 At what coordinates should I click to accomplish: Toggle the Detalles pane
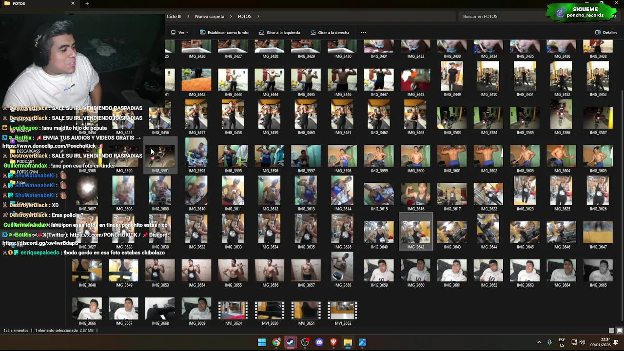[606, 33]
